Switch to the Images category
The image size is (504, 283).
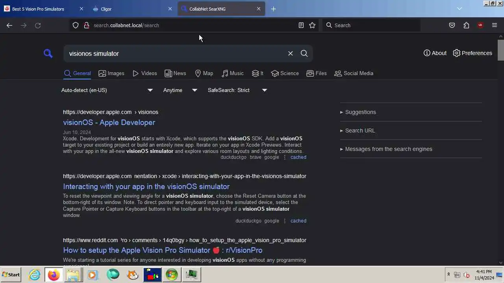pos(111,73)
